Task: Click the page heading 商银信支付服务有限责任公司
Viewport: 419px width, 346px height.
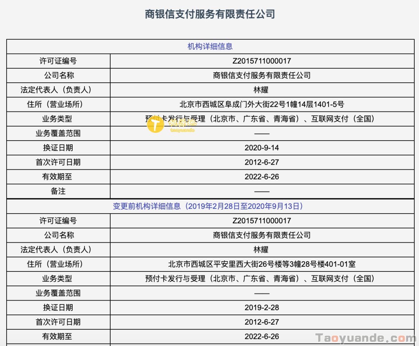Action: point(210,14)
